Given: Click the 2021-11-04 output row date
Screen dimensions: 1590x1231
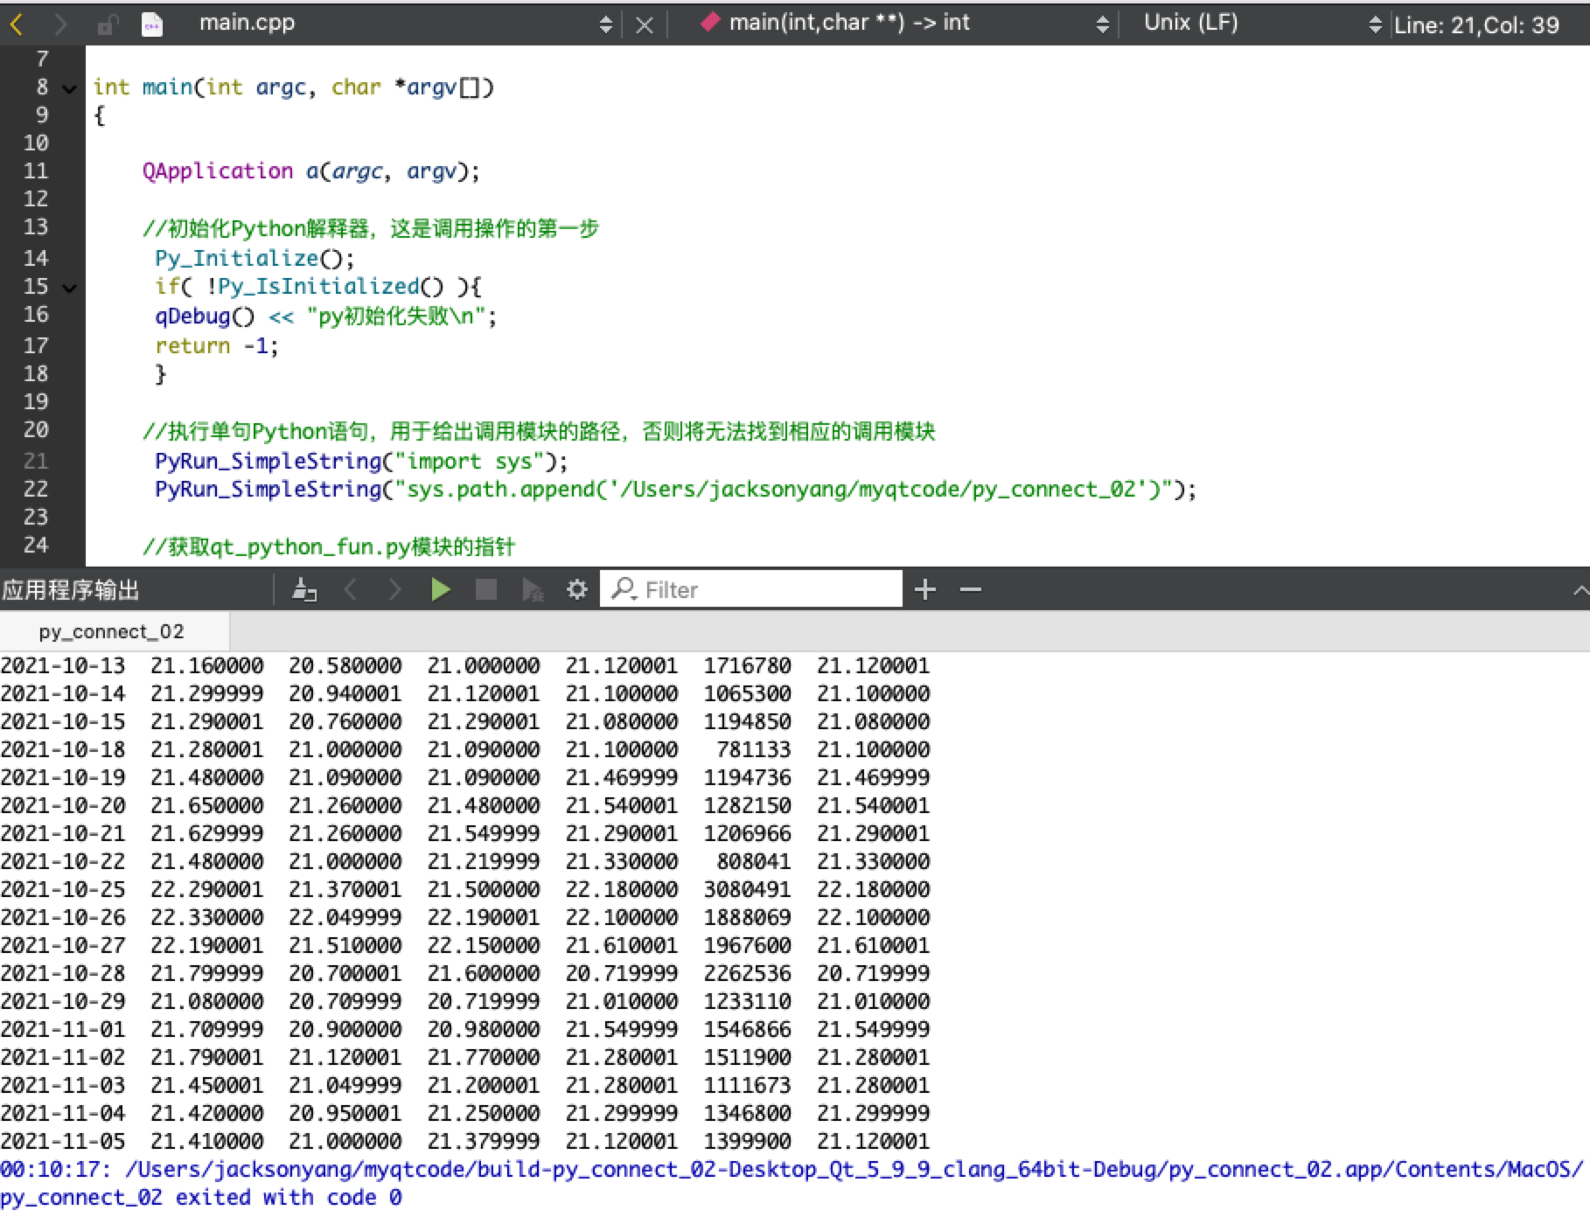Looking at the screenshot, I should (63, 1114).
